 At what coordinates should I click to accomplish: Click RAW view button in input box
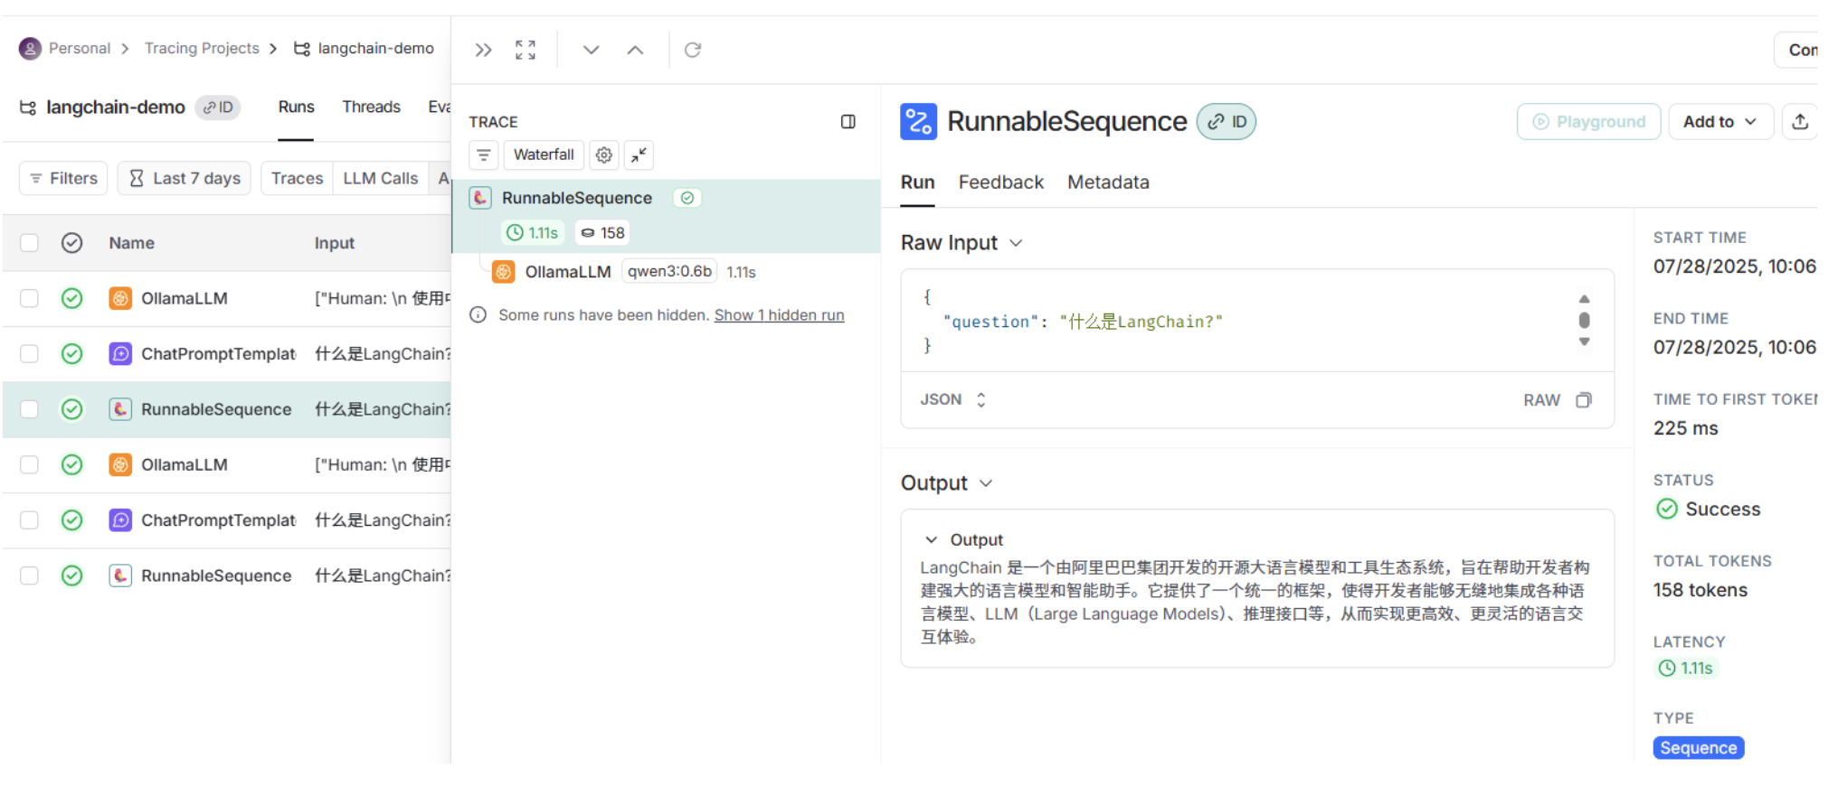pos(1541,400)
